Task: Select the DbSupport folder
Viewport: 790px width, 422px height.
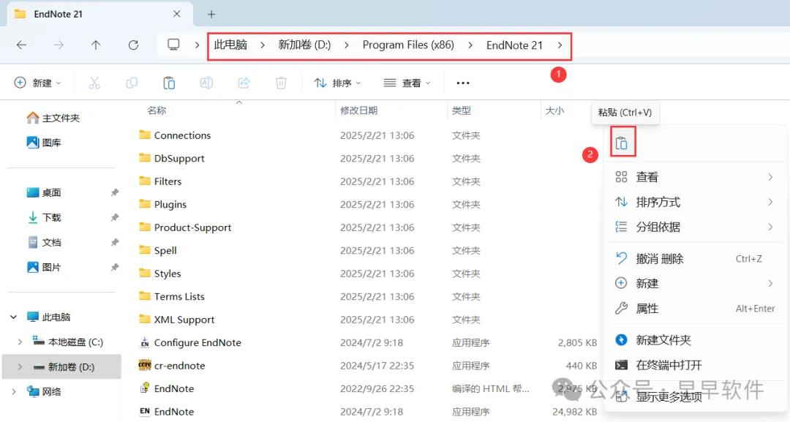Action: click(179, 158)
